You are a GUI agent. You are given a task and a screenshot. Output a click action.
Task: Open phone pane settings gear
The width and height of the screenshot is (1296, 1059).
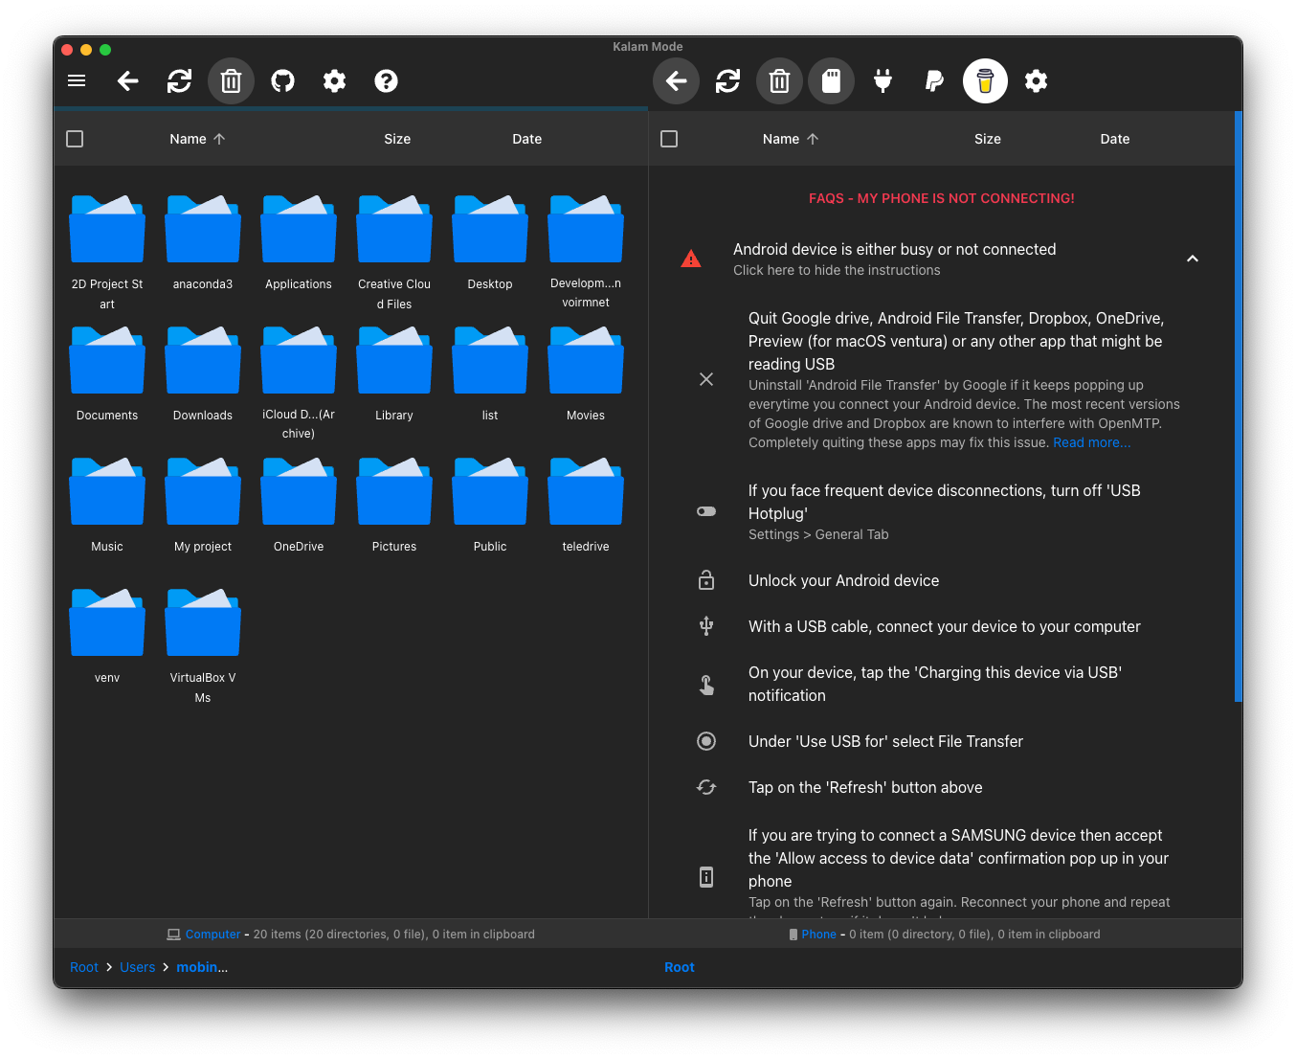click(1036, 81)
